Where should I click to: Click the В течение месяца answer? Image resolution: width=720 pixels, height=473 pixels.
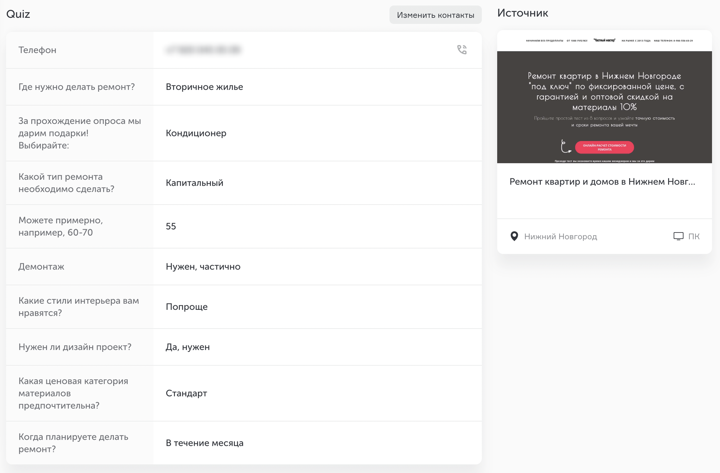(x=205, y=443)
